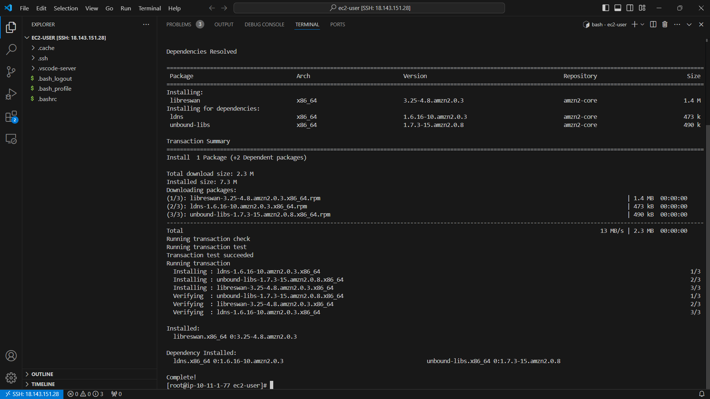Open Manage gear settings menu
Viewport: 710px width, 399px height.
(x=11, y=378)
